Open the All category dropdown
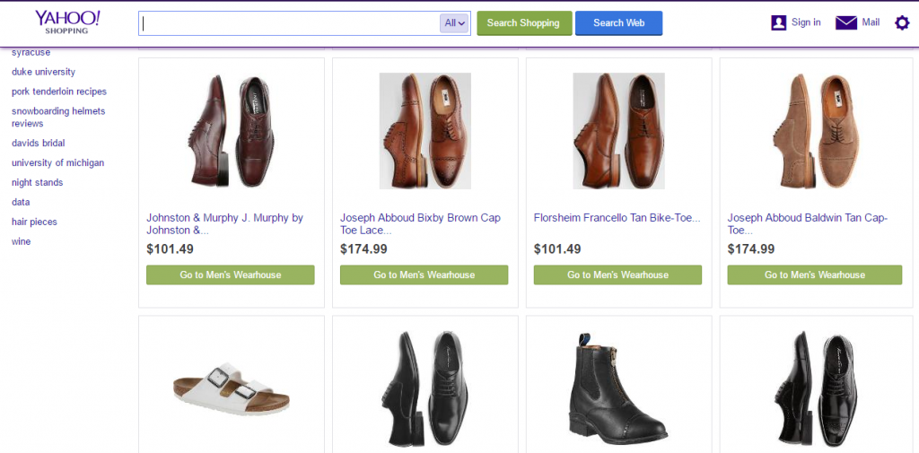This screenshot has width=919, height=453. pos(454,22)
